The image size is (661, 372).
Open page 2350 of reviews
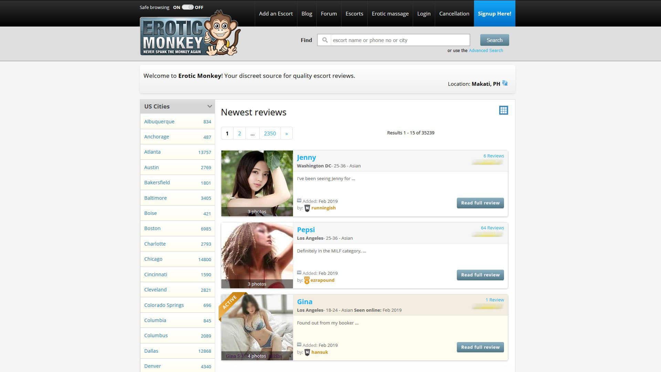[x=270, y=133]
